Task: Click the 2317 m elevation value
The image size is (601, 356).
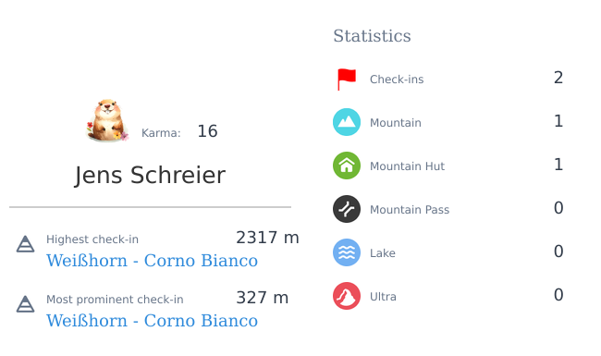Action: coord(267,238)
